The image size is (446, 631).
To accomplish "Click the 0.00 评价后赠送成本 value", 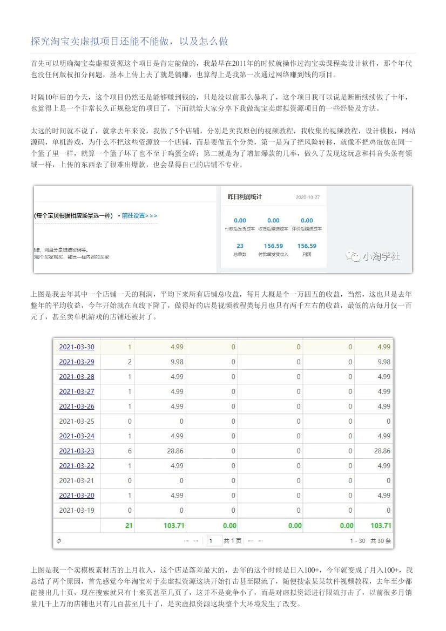I will (x=307, y=221).
